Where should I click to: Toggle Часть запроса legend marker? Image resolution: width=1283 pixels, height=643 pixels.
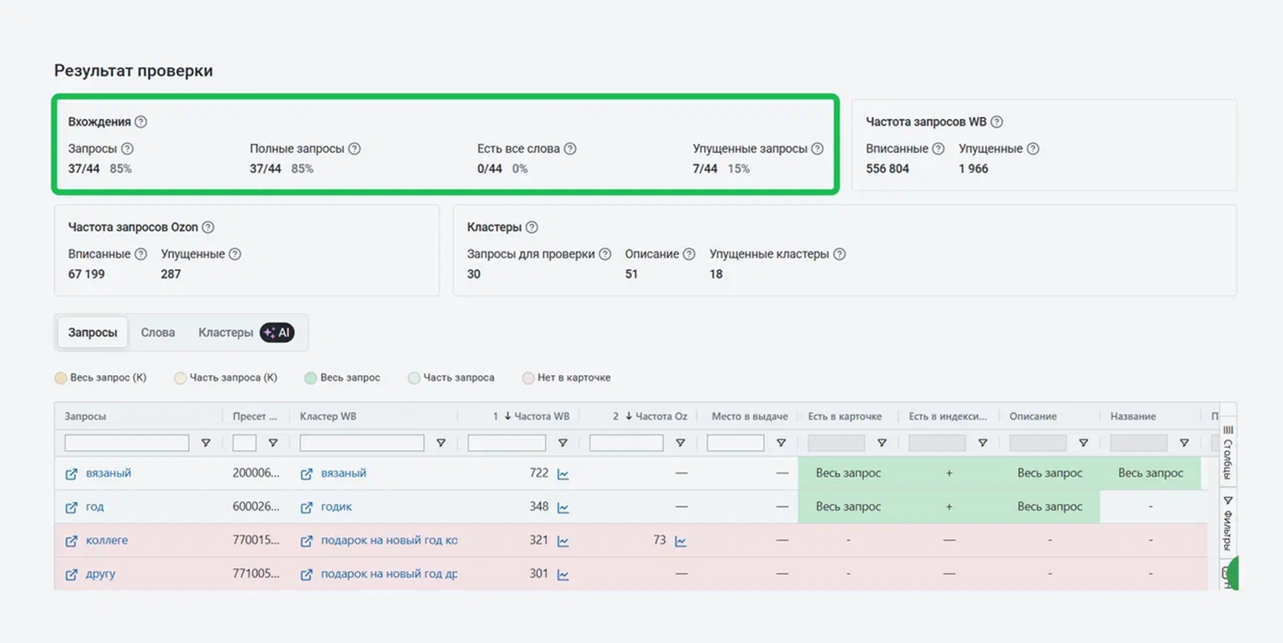(x=413, y=378)
